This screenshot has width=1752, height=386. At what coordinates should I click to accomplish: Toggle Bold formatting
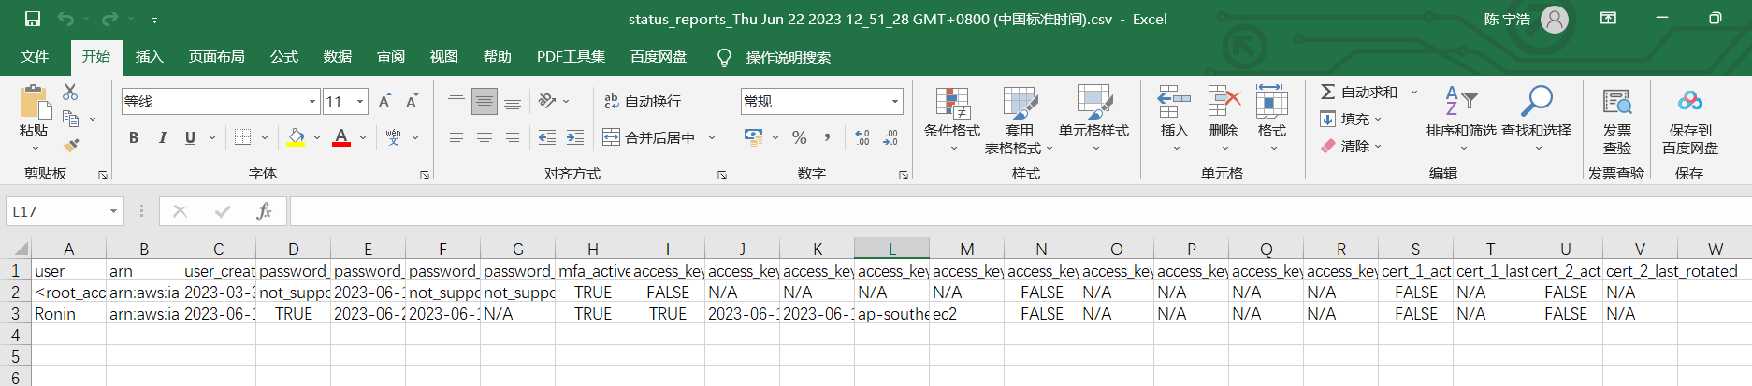point(134,137)
